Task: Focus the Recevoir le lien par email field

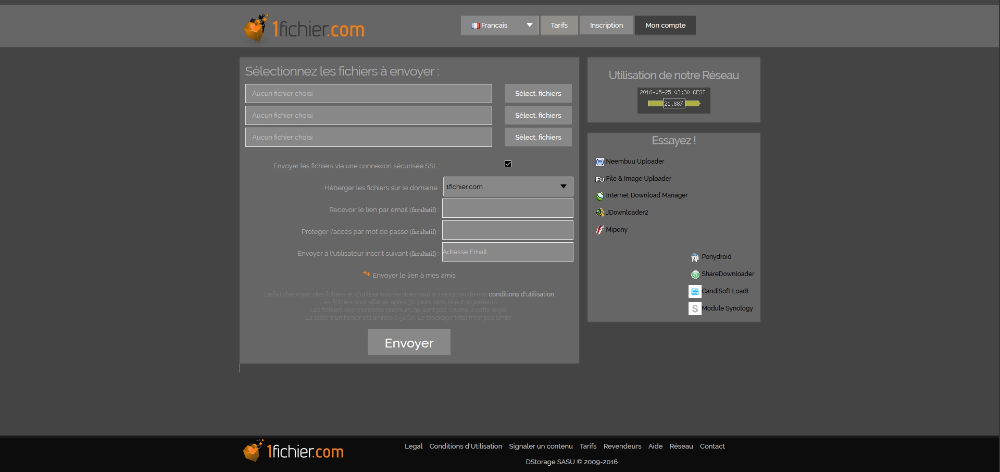Action: point(508,208)
